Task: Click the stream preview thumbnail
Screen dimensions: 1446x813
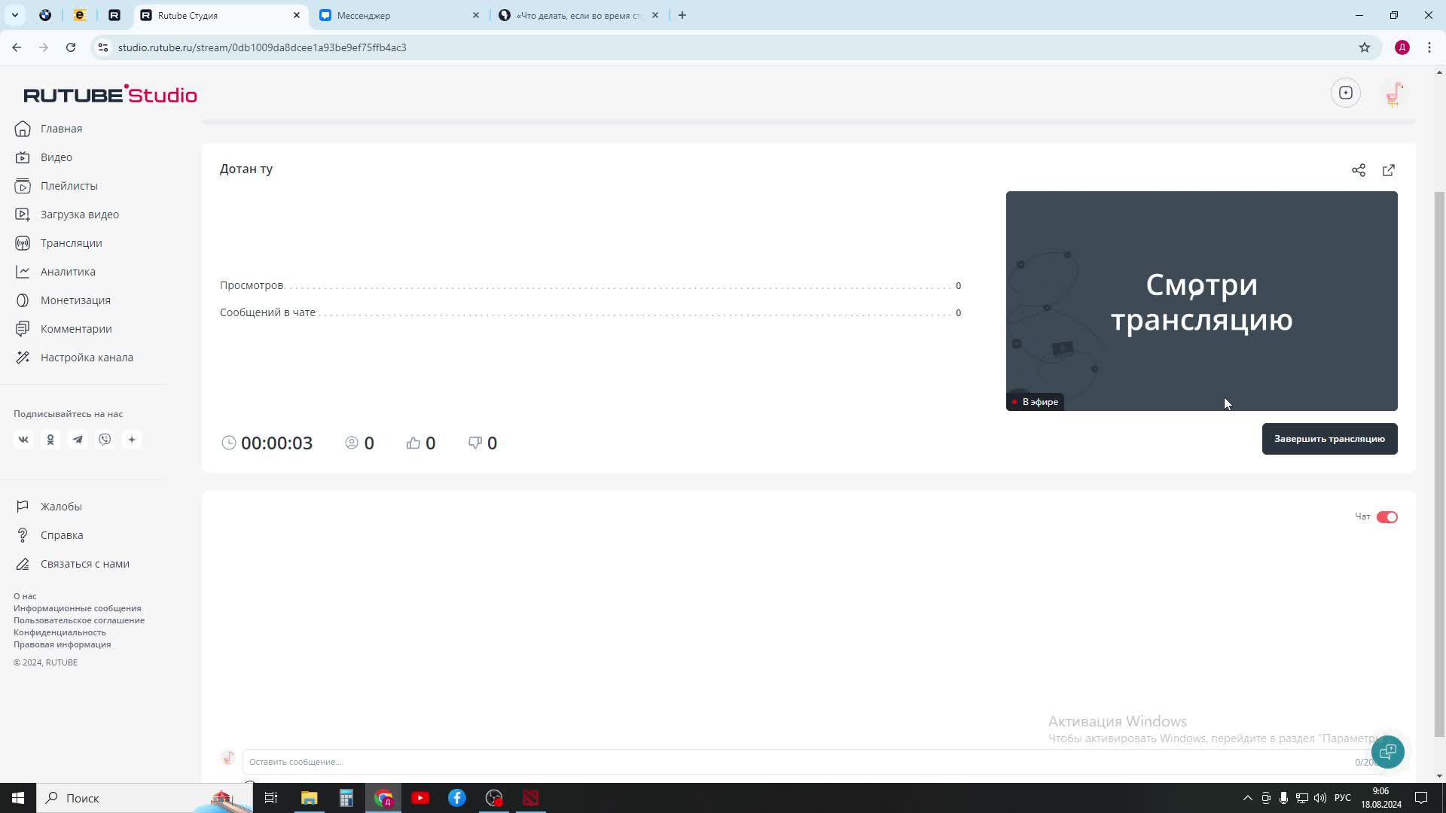Action: 1201,301
